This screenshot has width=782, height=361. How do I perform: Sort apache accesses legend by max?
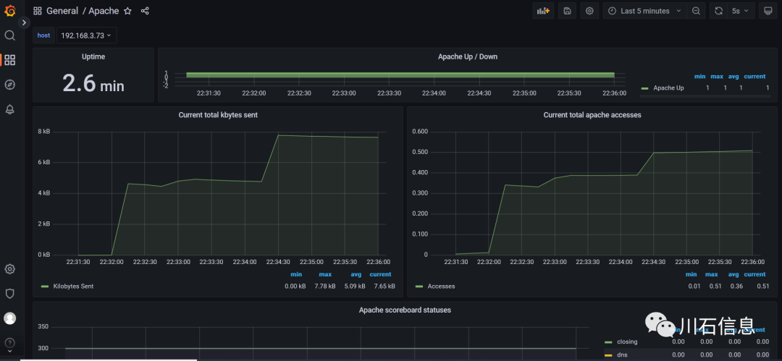click(712, 274)
